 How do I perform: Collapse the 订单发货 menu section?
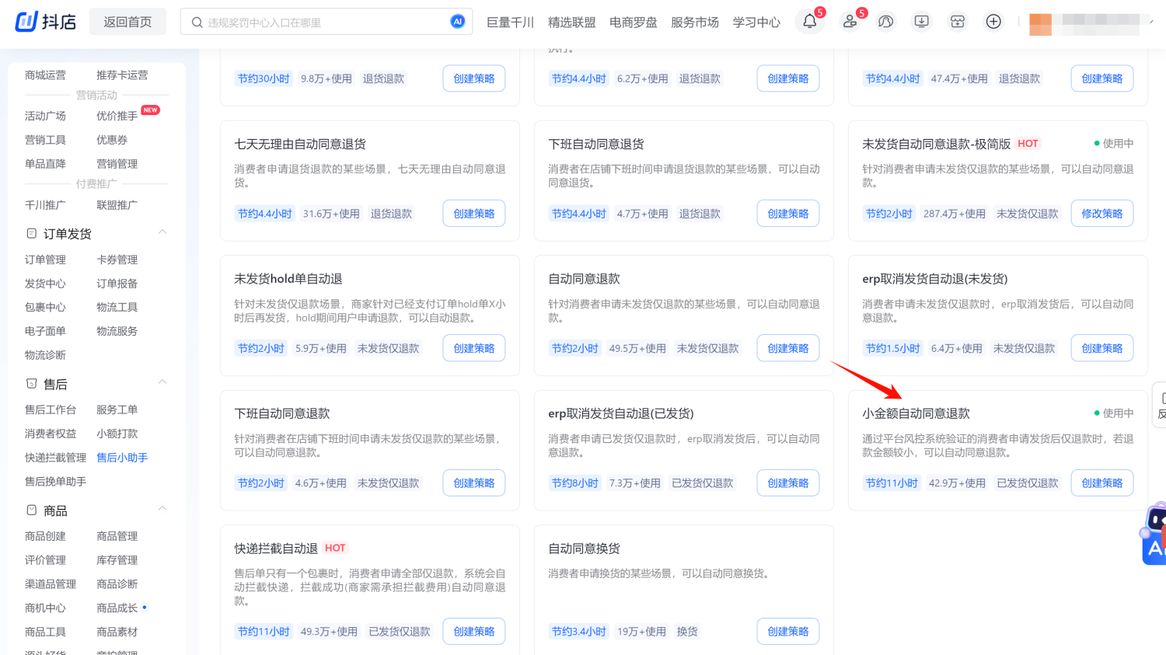(x=162, y=232)
